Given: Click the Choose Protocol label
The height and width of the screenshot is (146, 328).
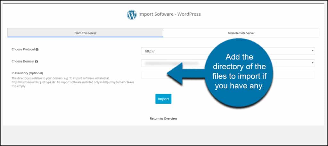Looking at the screenshot, I should pos(23,49).
